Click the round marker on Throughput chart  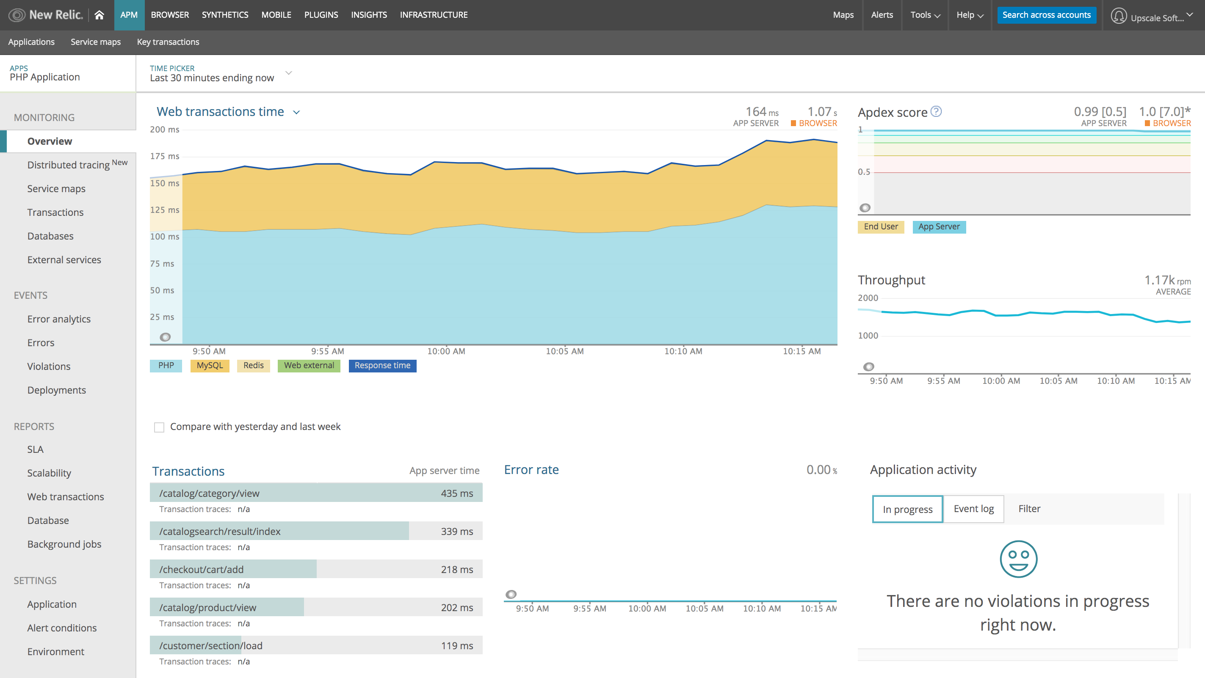tap(868, 367)
